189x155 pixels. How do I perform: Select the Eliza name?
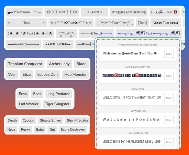(x=27, y=74)
